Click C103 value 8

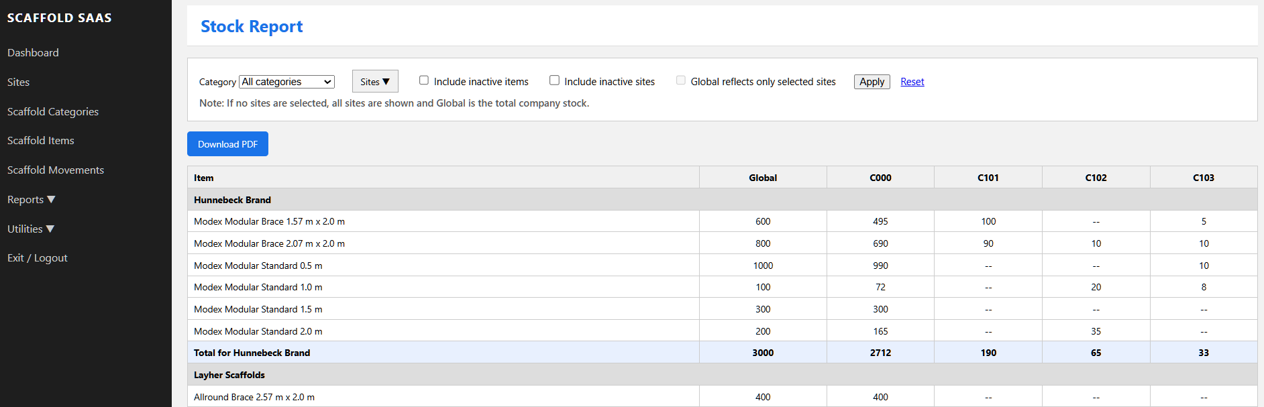[1204, 287]
